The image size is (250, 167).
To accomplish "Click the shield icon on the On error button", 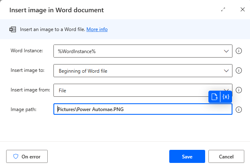I will click(16, 156).
